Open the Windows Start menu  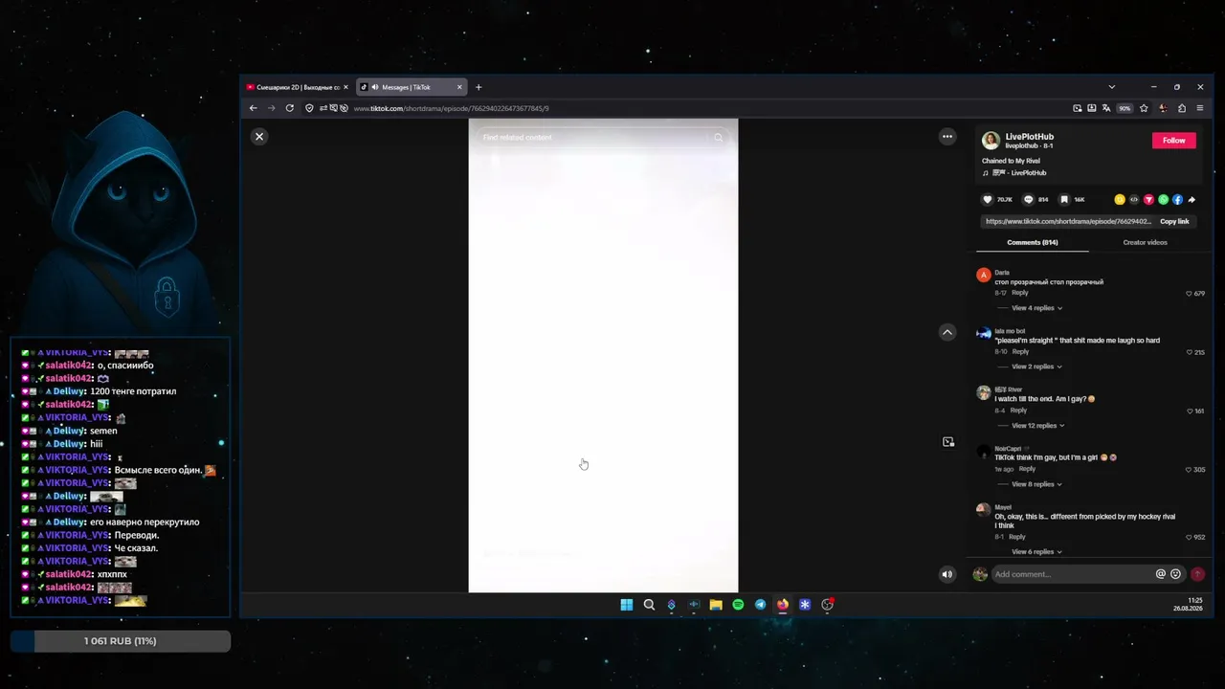(626, 605)
